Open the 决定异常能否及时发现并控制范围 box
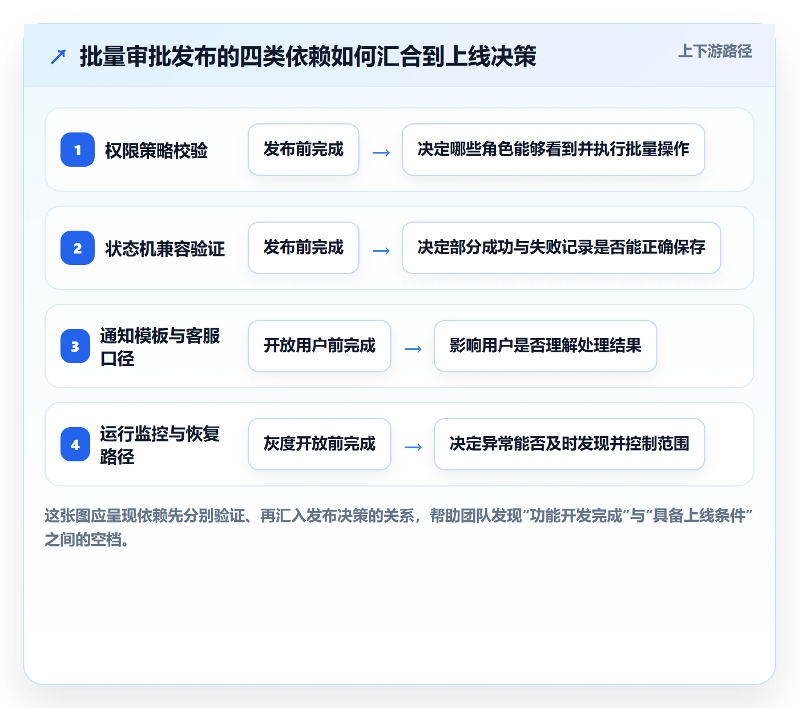Image resolution: width=799 pixels, height=708 pixels. [570, 444]
